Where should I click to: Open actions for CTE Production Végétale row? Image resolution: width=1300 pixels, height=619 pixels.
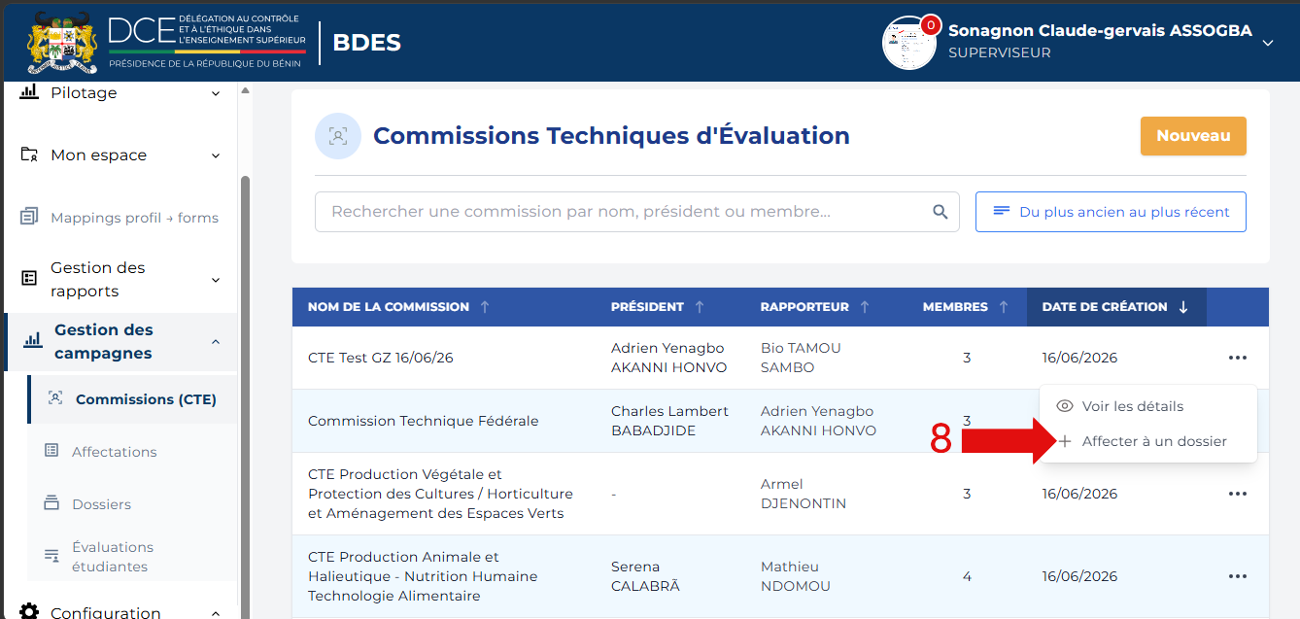point(1237,494)
